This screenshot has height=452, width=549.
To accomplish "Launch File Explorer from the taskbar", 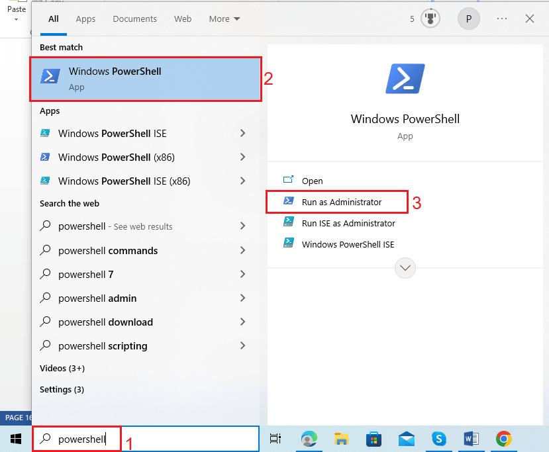I will (x=341, y=439).
